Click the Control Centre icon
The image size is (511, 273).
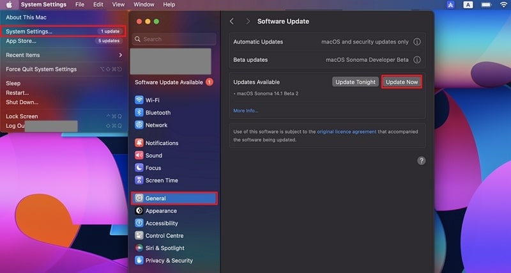(139, 235)
